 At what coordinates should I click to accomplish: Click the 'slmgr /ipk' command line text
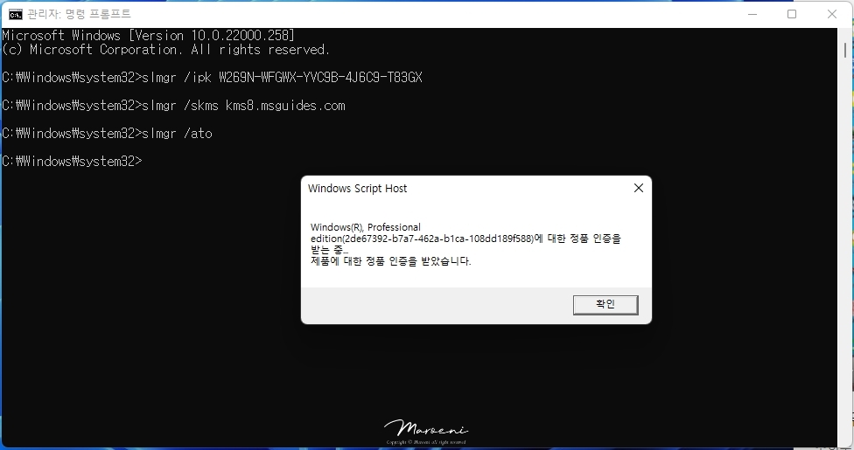213,77
